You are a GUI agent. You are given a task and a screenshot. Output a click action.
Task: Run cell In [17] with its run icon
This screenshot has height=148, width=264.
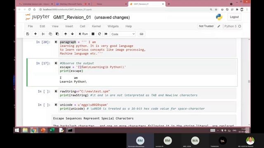coord(56,63)
